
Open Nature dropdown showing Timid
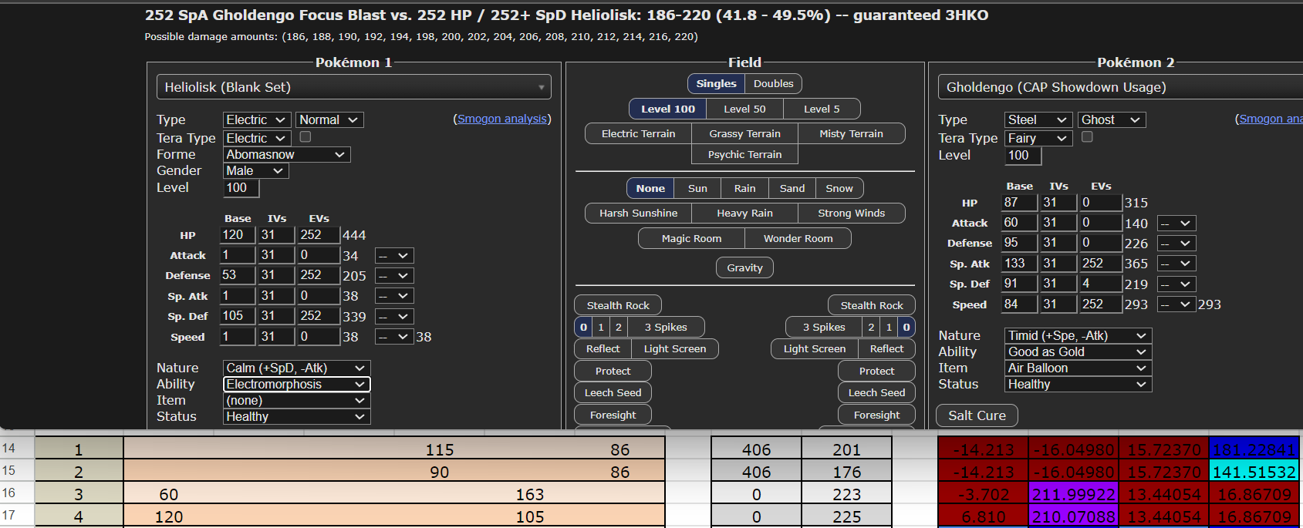(x=1079, y=335)
